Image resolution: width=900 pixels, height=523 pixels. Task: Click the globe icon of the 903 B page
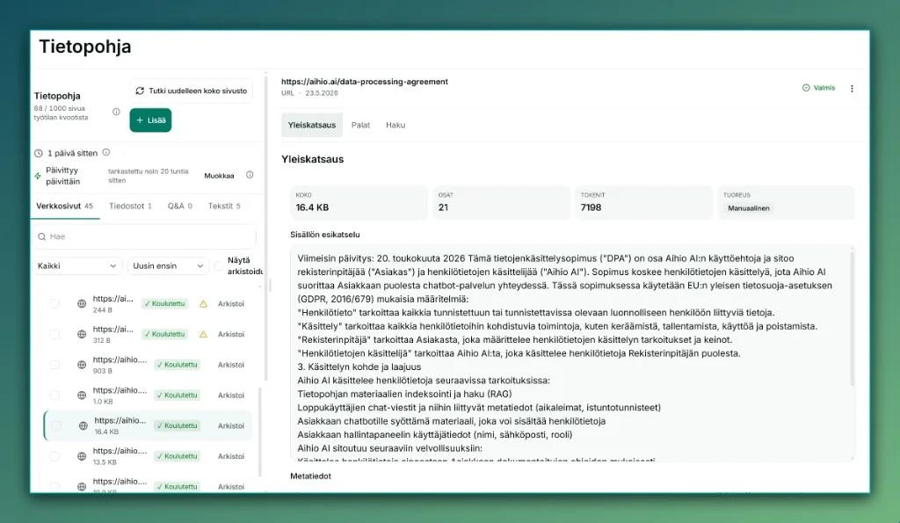tap(82, 365)
